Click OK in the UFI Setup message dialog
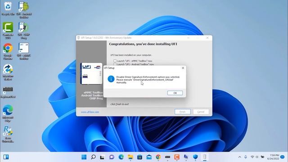The image size is (288, 162). (175, 93)
